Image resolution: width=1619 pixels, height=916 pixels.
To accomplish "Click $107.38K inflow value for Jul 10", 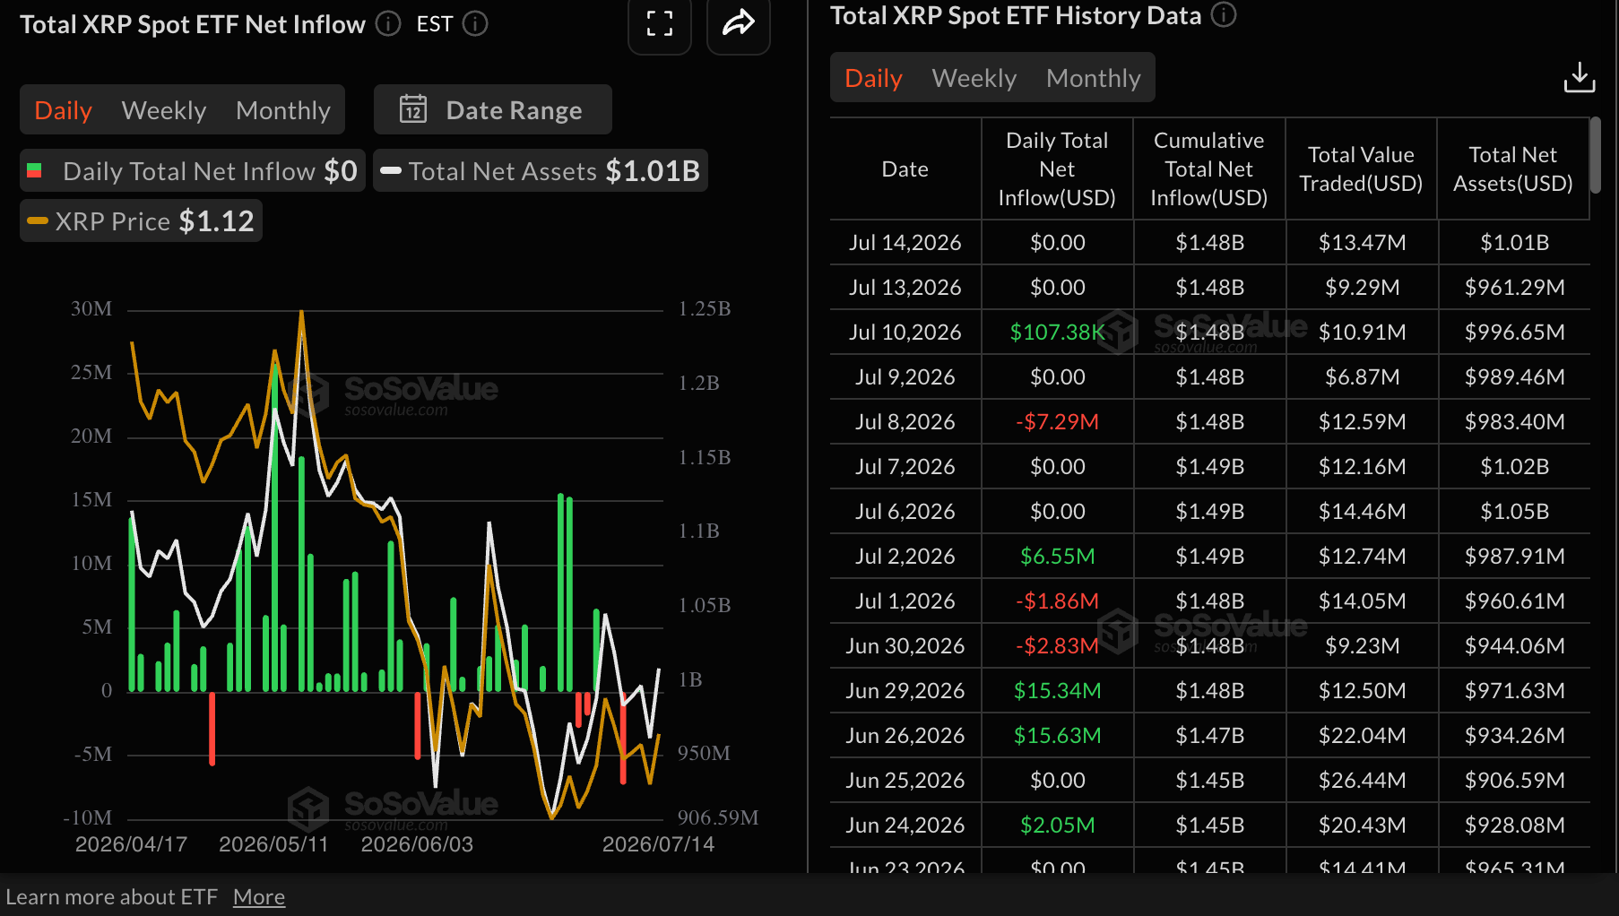I will coord(1058,332).
